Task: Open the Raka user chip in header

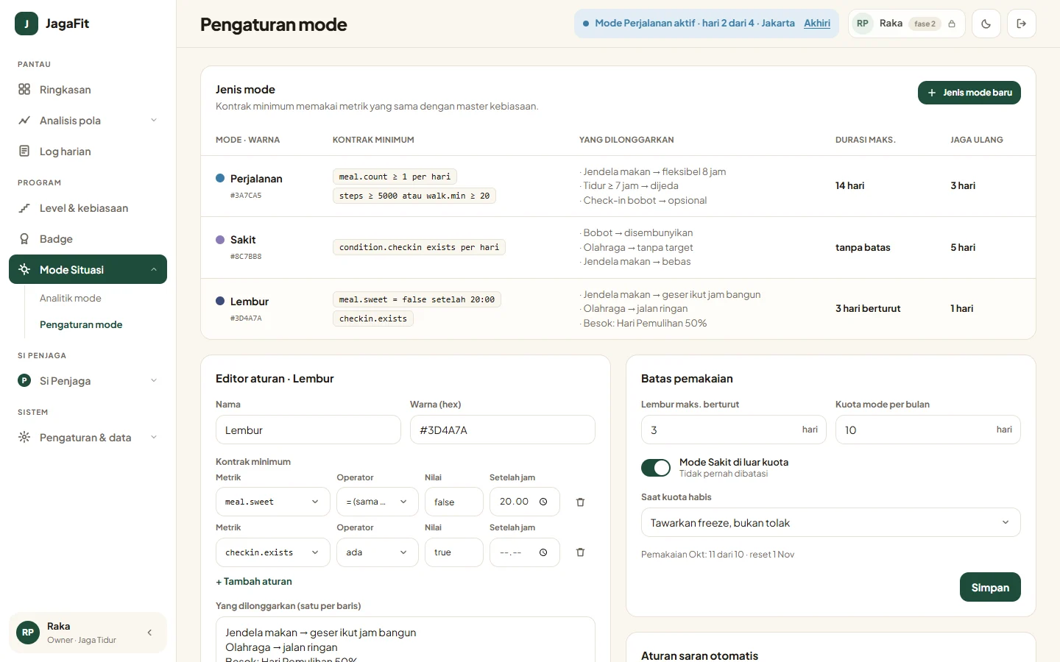Action: click(907, 24)
